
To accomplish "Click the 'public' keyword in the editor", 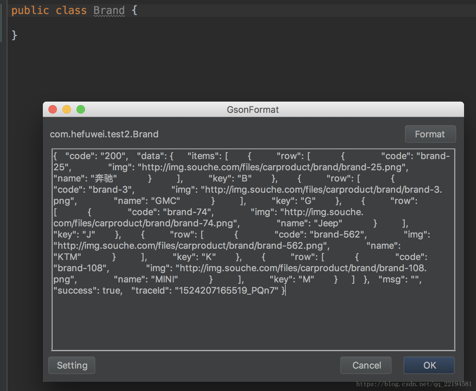I will click(30, 11).
